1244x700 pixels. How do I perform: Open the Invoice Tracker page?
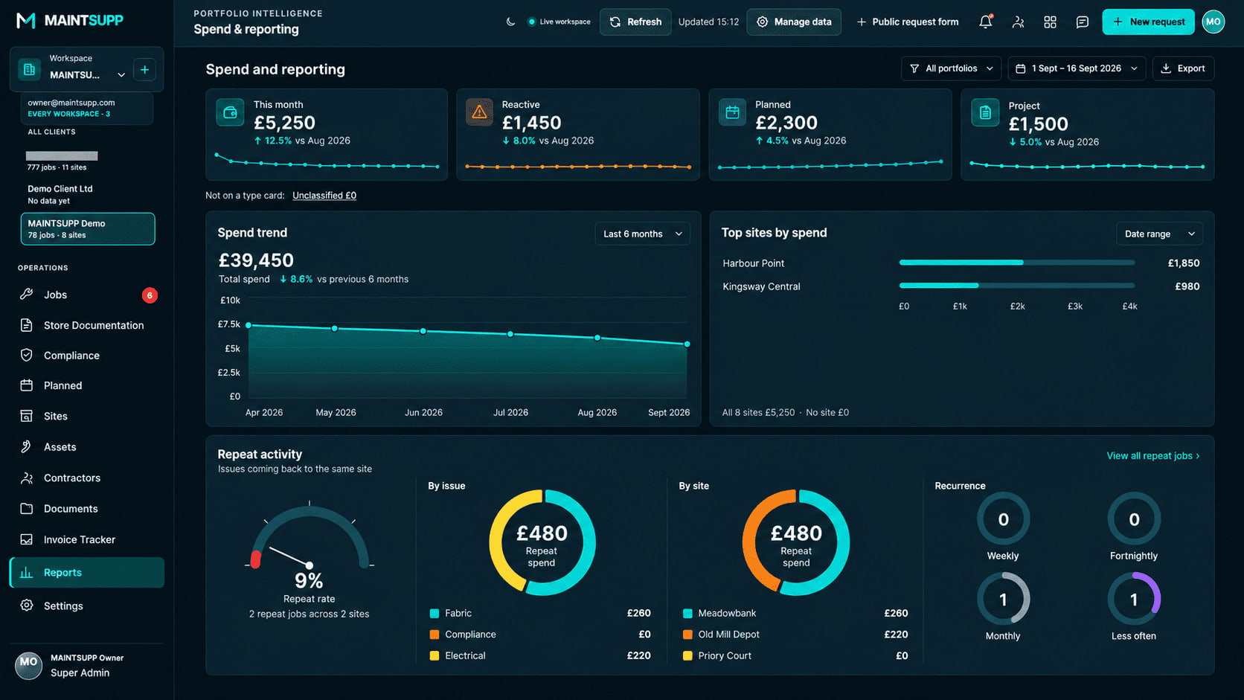coord(86,539)
